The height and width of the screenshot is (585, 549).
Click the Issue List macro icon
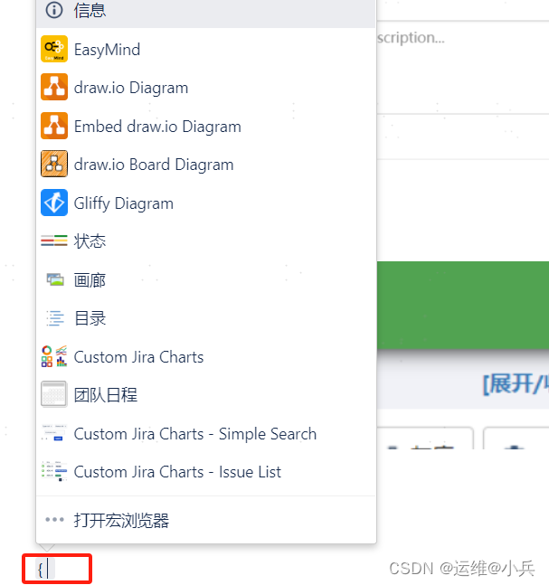point(54,471)
